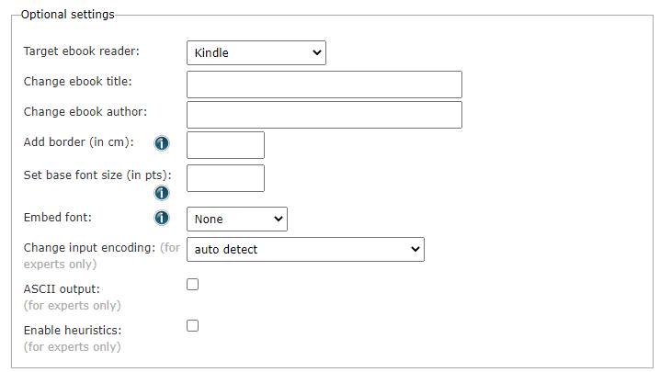
Task: Click the base font size input box
Action: click(x=225, y=178)
